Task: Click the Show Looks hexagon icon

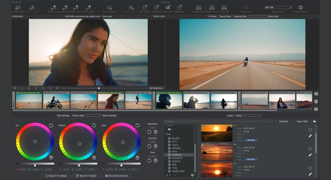Action: pyautogui.click(x=246, y=7)
